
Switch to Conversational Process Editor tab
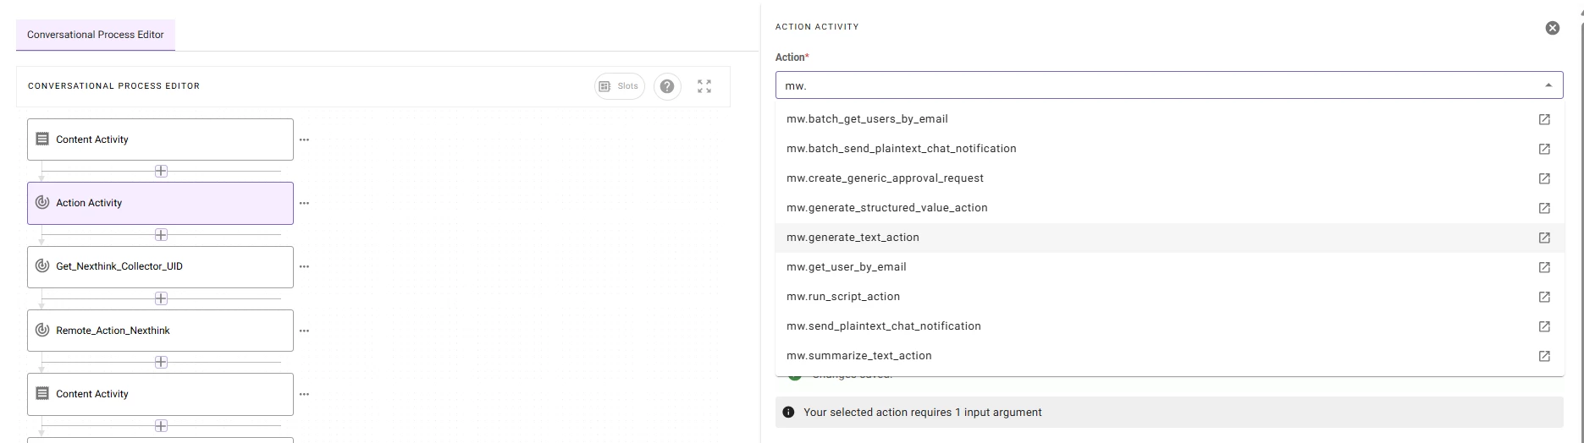(x=96, y=35)
